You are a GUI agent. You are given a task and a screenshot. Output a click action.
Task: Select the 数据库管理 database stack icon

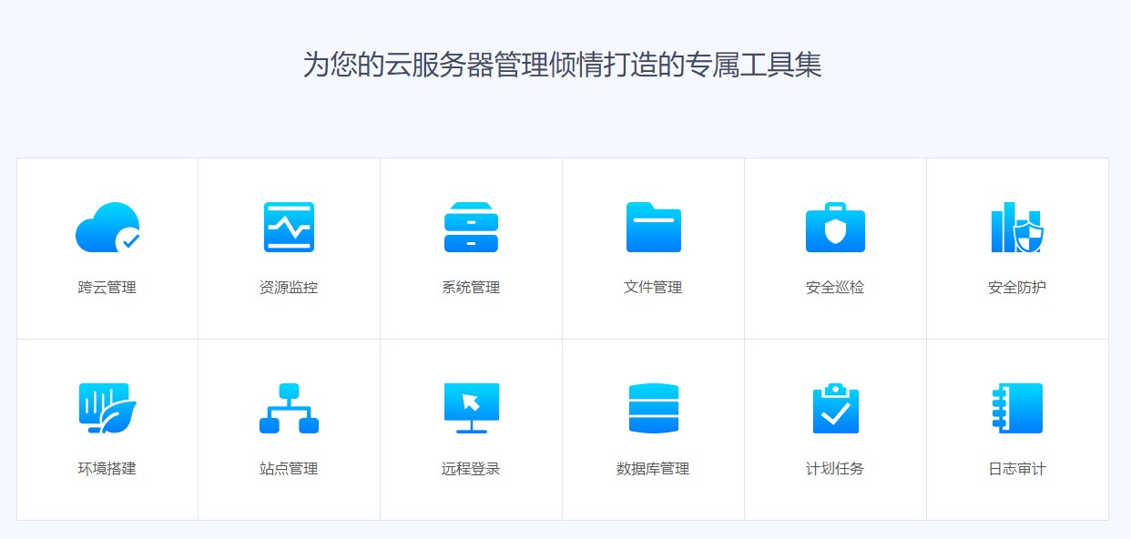click(653, 408)
